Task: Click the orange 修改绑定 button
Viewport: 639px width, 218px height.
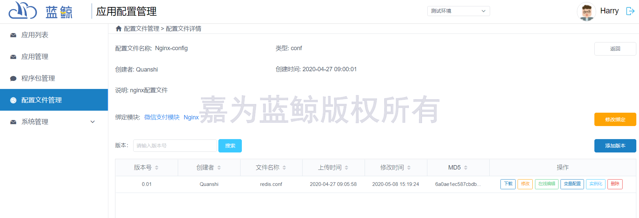Action: tap(615, 119)
